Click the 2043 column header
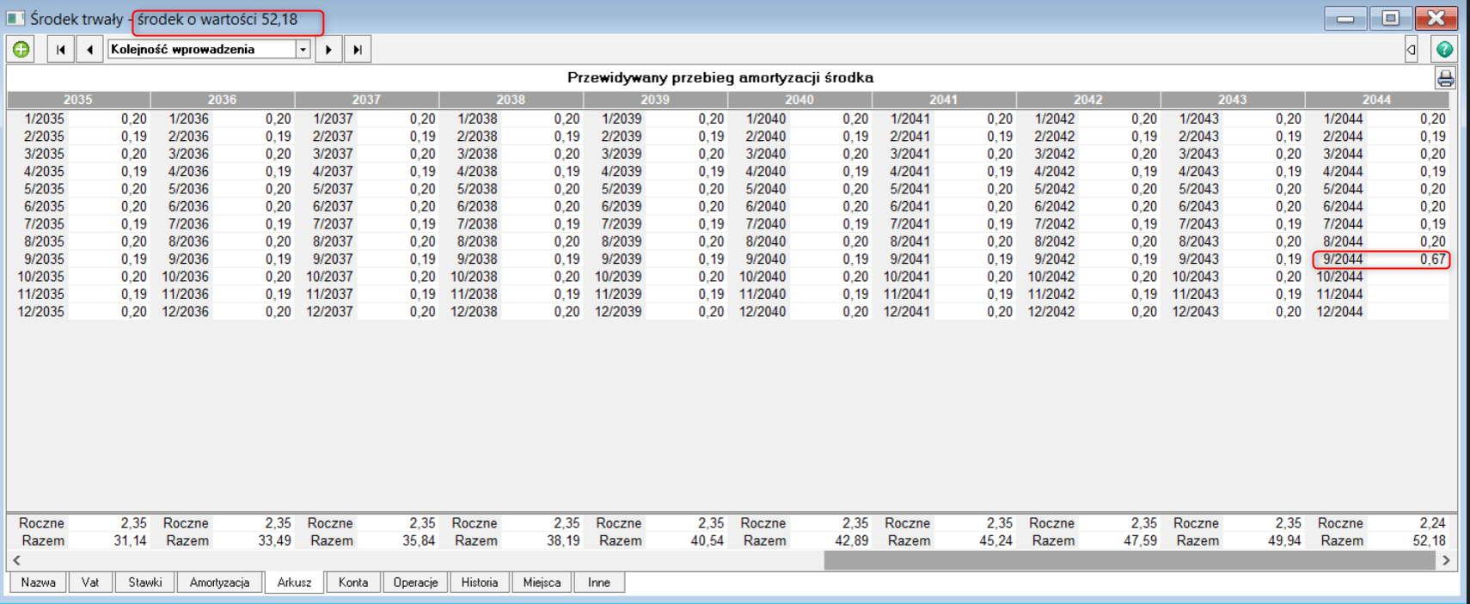 click(1233, 100)
